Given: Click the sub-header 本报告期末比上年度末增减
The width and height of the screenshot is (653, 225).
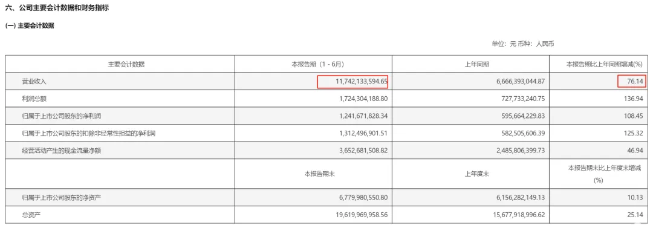Looking at the screenshot, I should click(x=604, y=168).
